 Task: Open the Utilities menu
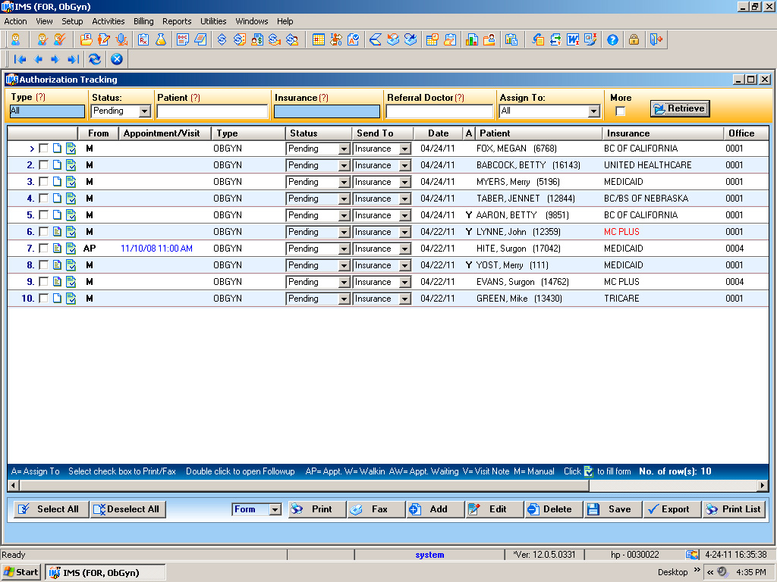click(213, 21)
